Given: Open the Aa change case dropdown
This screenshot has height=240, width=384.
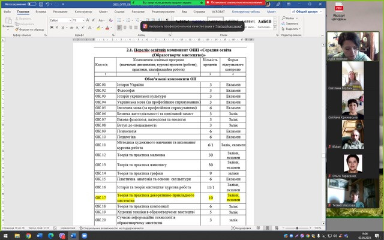Looking at the screenshot, I should point(101,20).
